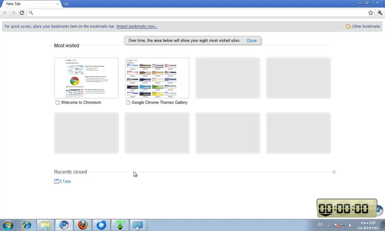The width and height of the screenshot is (385, 231).
Task: Click the EN language indicator
Action: coord(320,224)
